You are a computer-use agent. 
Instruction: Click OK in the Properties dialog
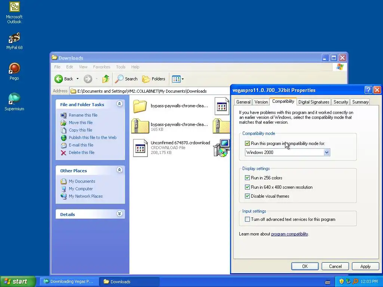tap(305, 266)
